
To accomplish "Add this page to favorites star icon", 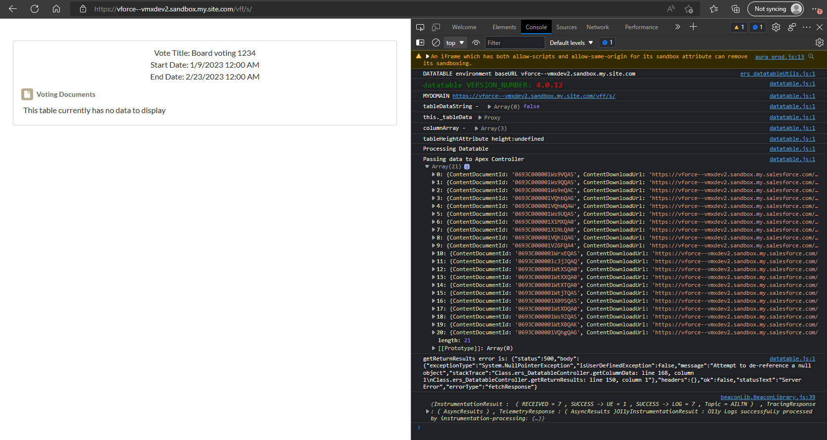I will tap(689, 9).
